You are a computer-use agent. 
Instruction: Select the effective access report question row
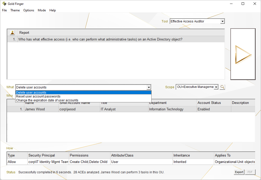click(x=100, y=39)
